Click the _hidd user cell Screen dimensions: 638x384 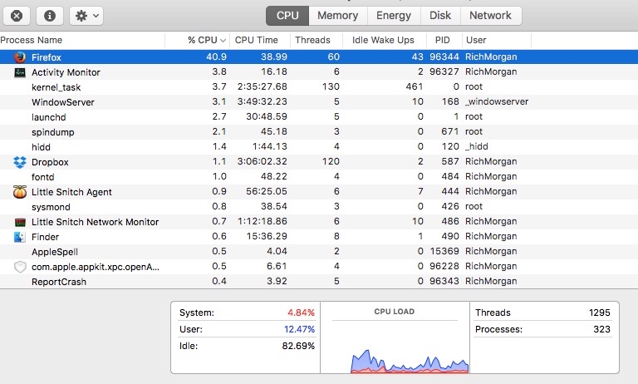click(x=477, y=146)
